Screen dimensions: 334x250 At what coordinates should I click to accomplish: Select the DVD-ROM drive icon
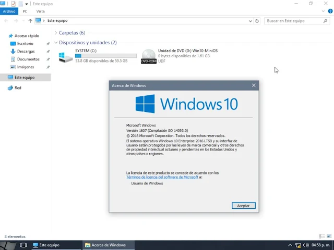(148, 56)
